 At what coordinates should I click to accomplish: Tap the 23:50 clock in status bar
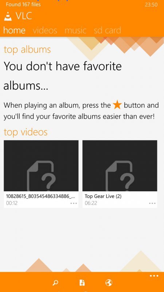[x=151, y=5]
